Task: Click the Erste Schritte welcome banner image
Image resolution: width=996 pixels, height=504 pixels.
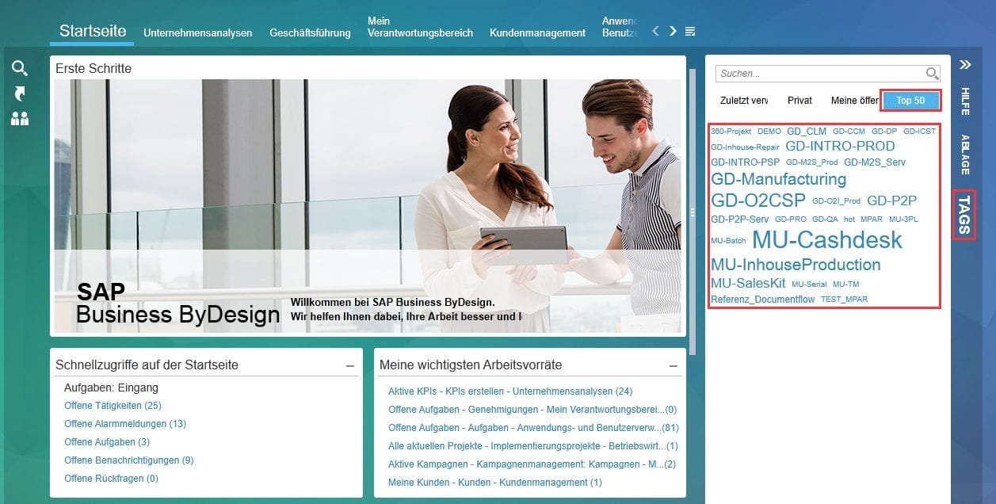Action: pos(367,206)
